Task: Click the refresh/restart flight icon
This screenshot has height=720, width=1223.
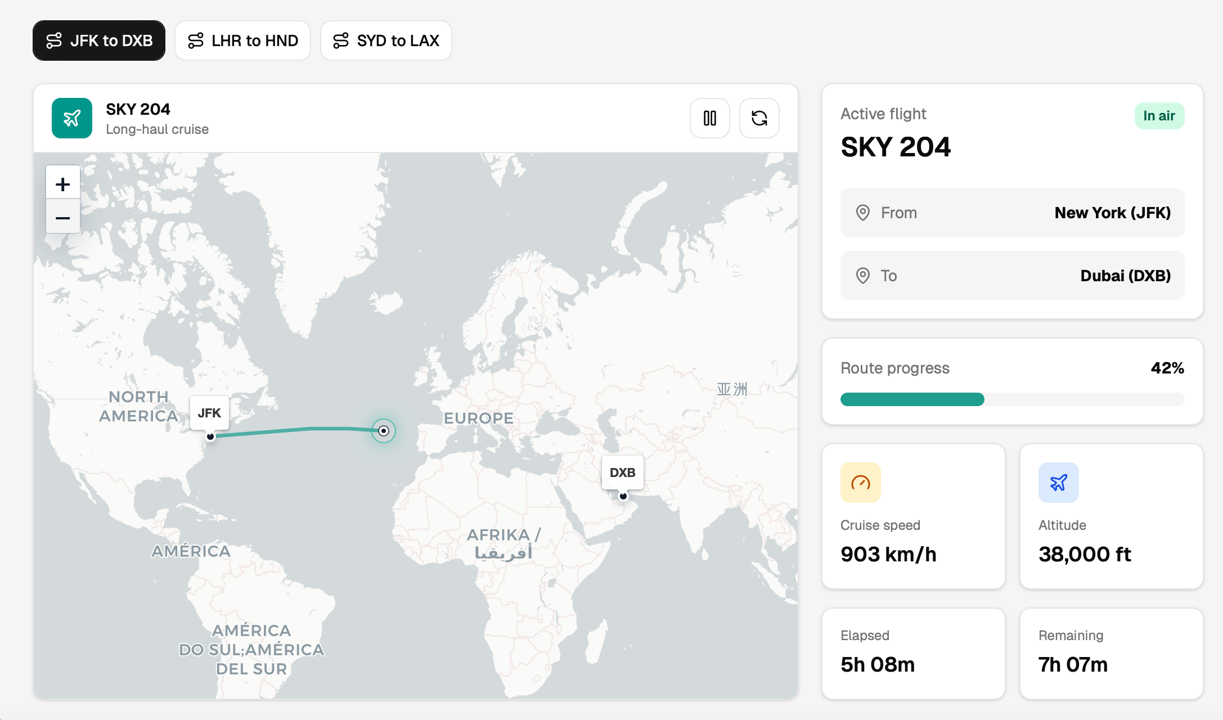Action: 759,118
